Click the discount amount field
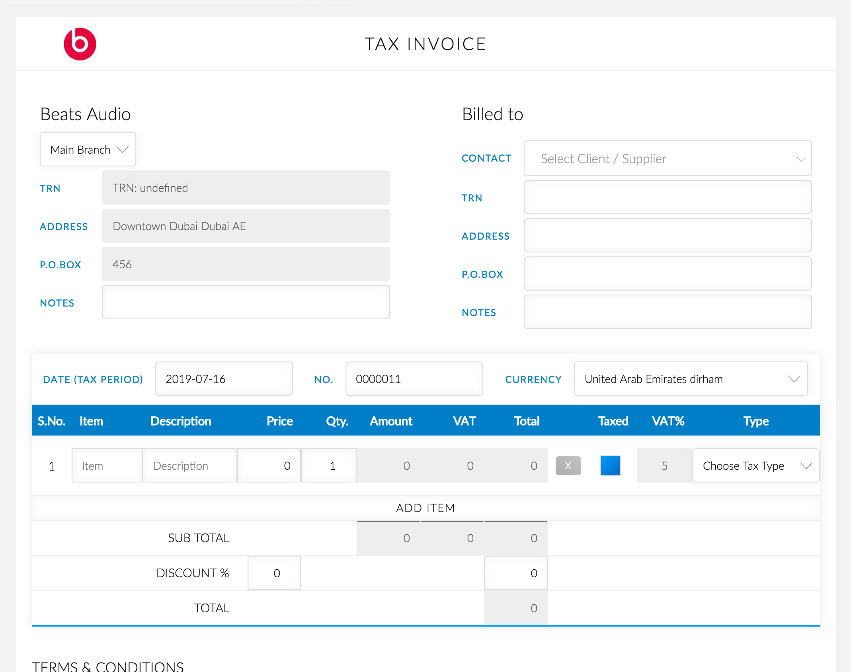The image size is (851, 672). [x=515, y=573]
